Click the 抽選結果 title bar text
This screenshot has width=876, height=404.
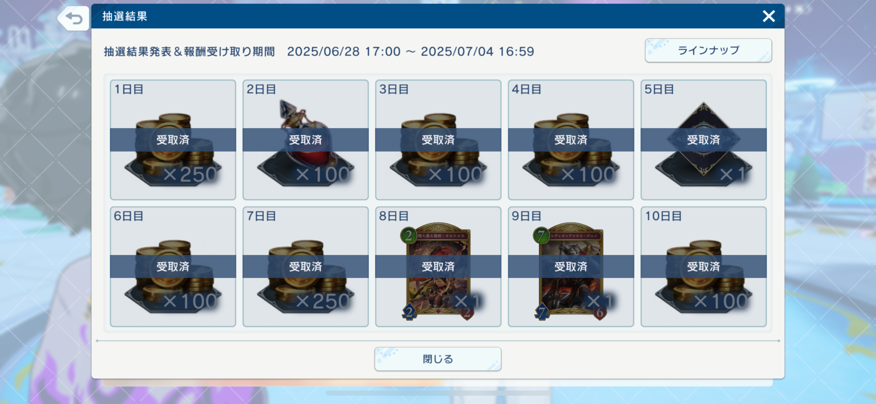tap(125, 16)
